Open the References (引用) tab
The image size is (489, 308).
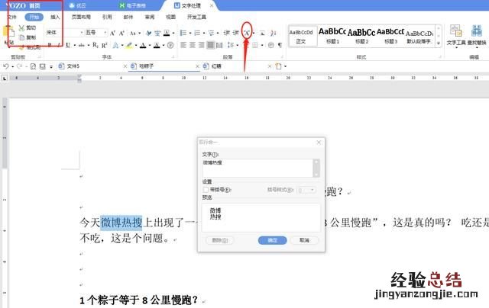coord(107,17)
